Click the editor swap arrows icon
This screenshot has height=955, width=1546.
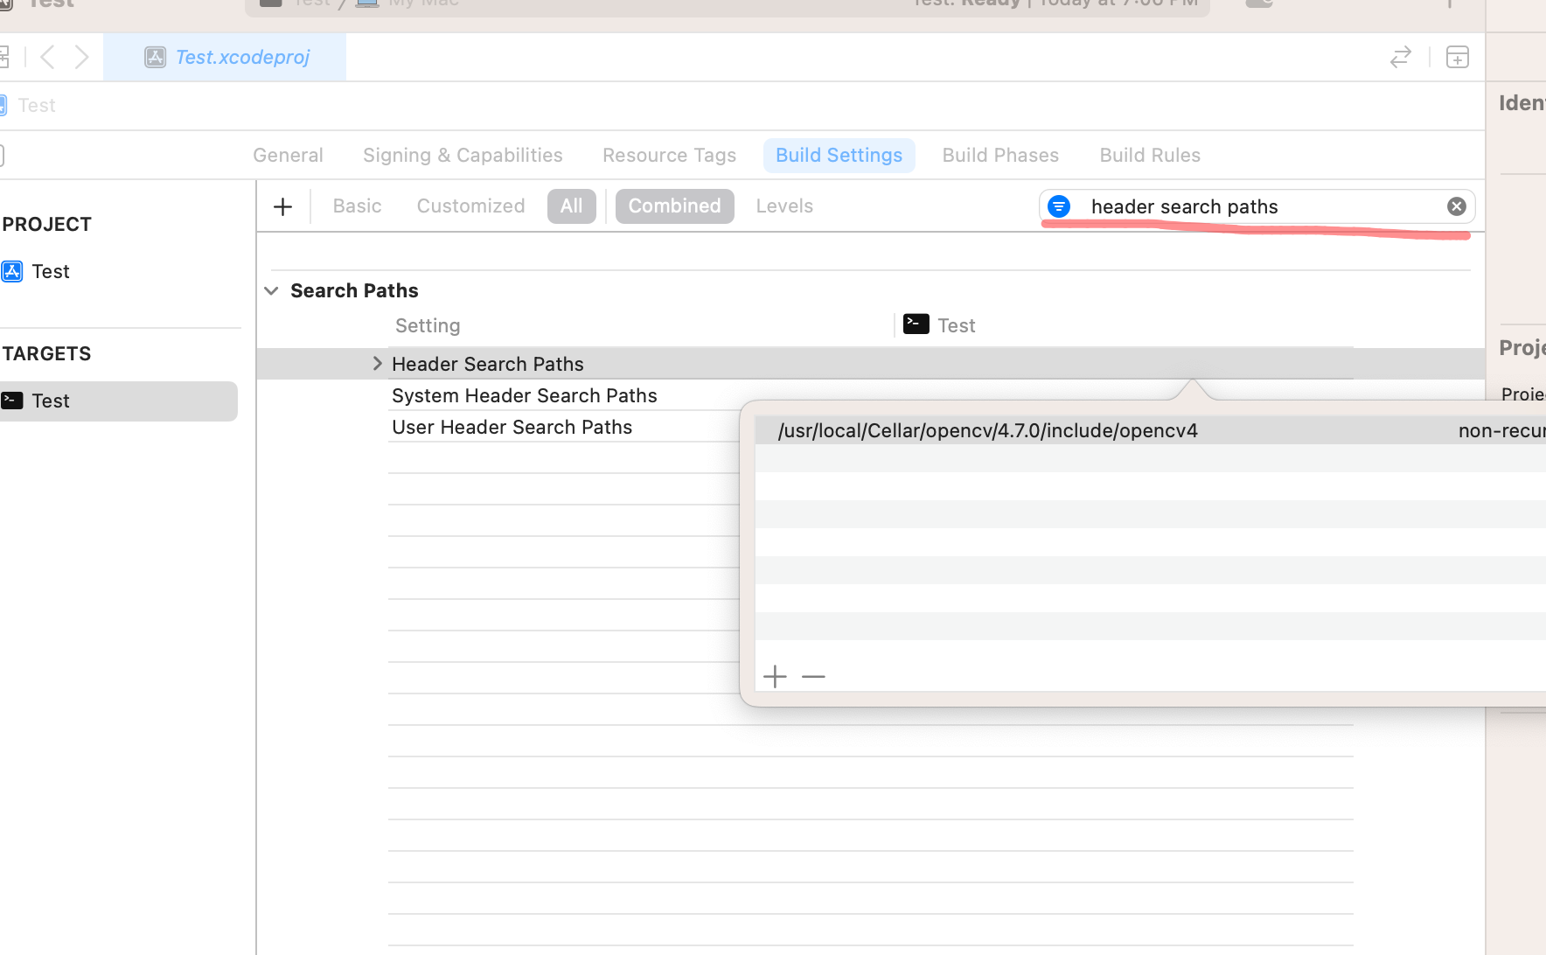coord(1401,58)
